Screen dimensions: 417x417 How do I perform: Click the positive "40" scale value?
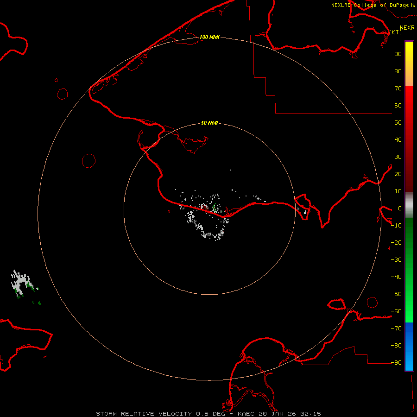[x=398, y=139]
